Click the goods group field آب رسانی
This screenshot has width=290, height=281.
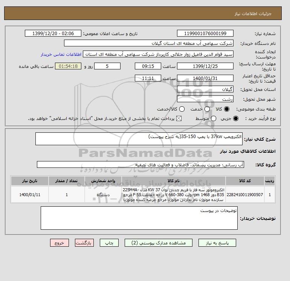140,164
